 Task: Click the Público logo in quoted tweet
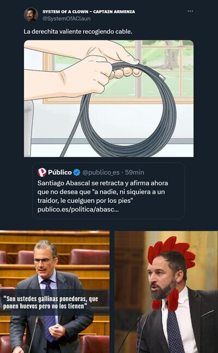pos(42,173)
